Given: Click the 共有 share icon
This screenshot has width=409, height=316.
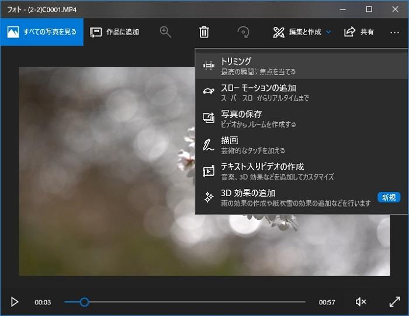Looking at the screenshot, I should point(349,32).
